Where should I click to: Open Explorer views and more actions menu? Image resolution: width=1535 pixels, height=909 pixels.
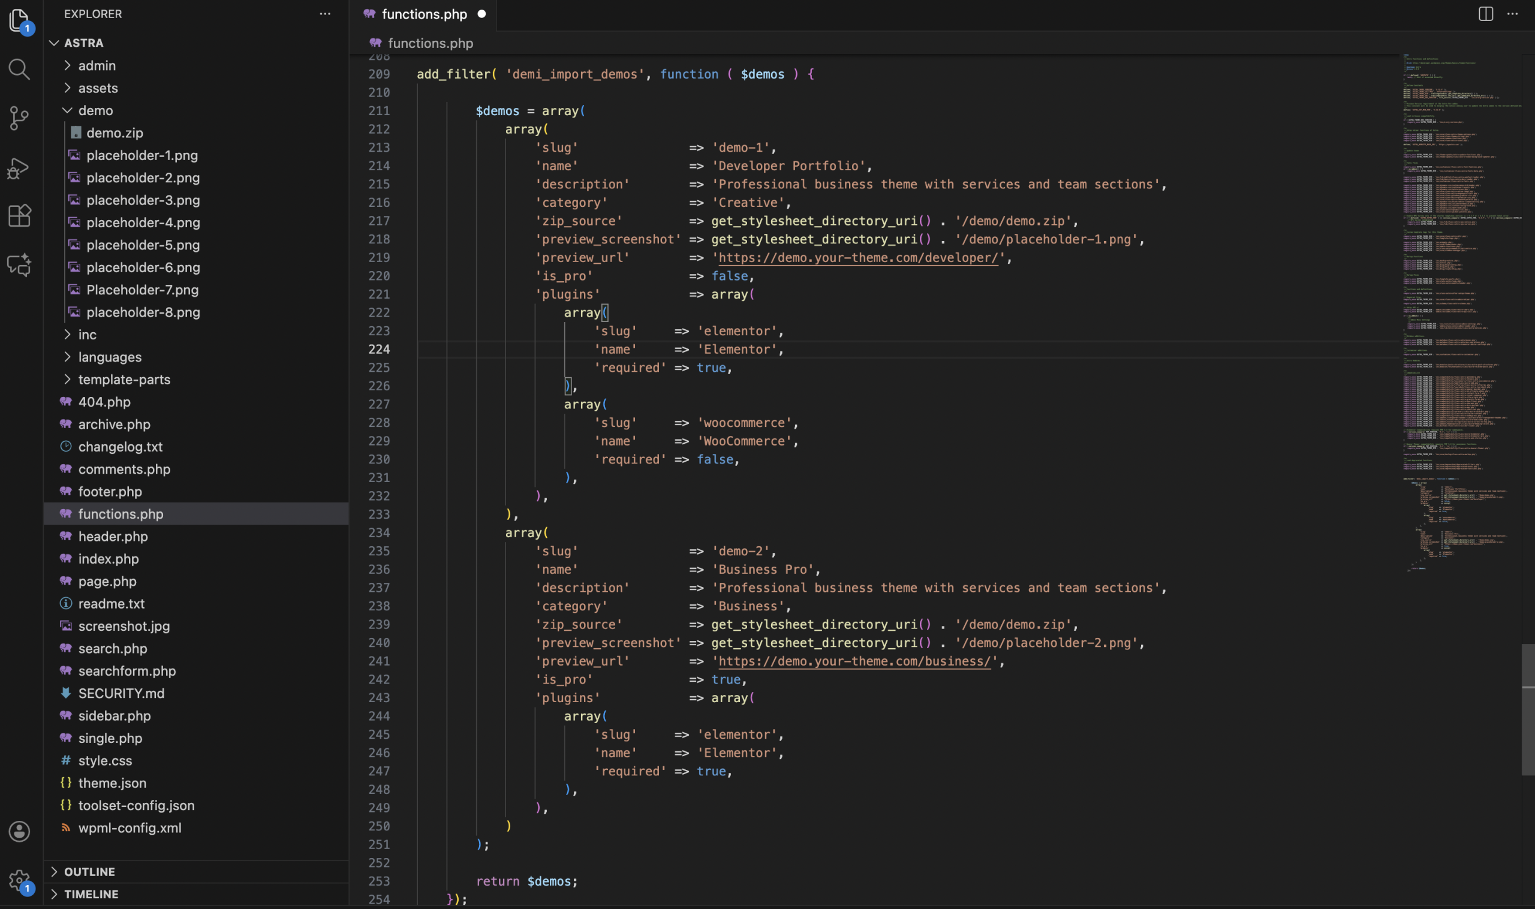(324, 13)
